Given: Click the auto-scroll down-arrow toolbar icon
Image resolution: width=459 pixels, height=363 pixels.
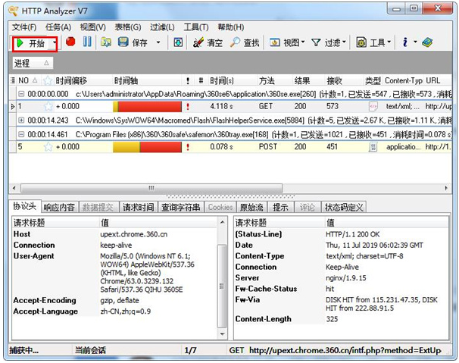Looking at the screenshot, I should pos(178,42).
